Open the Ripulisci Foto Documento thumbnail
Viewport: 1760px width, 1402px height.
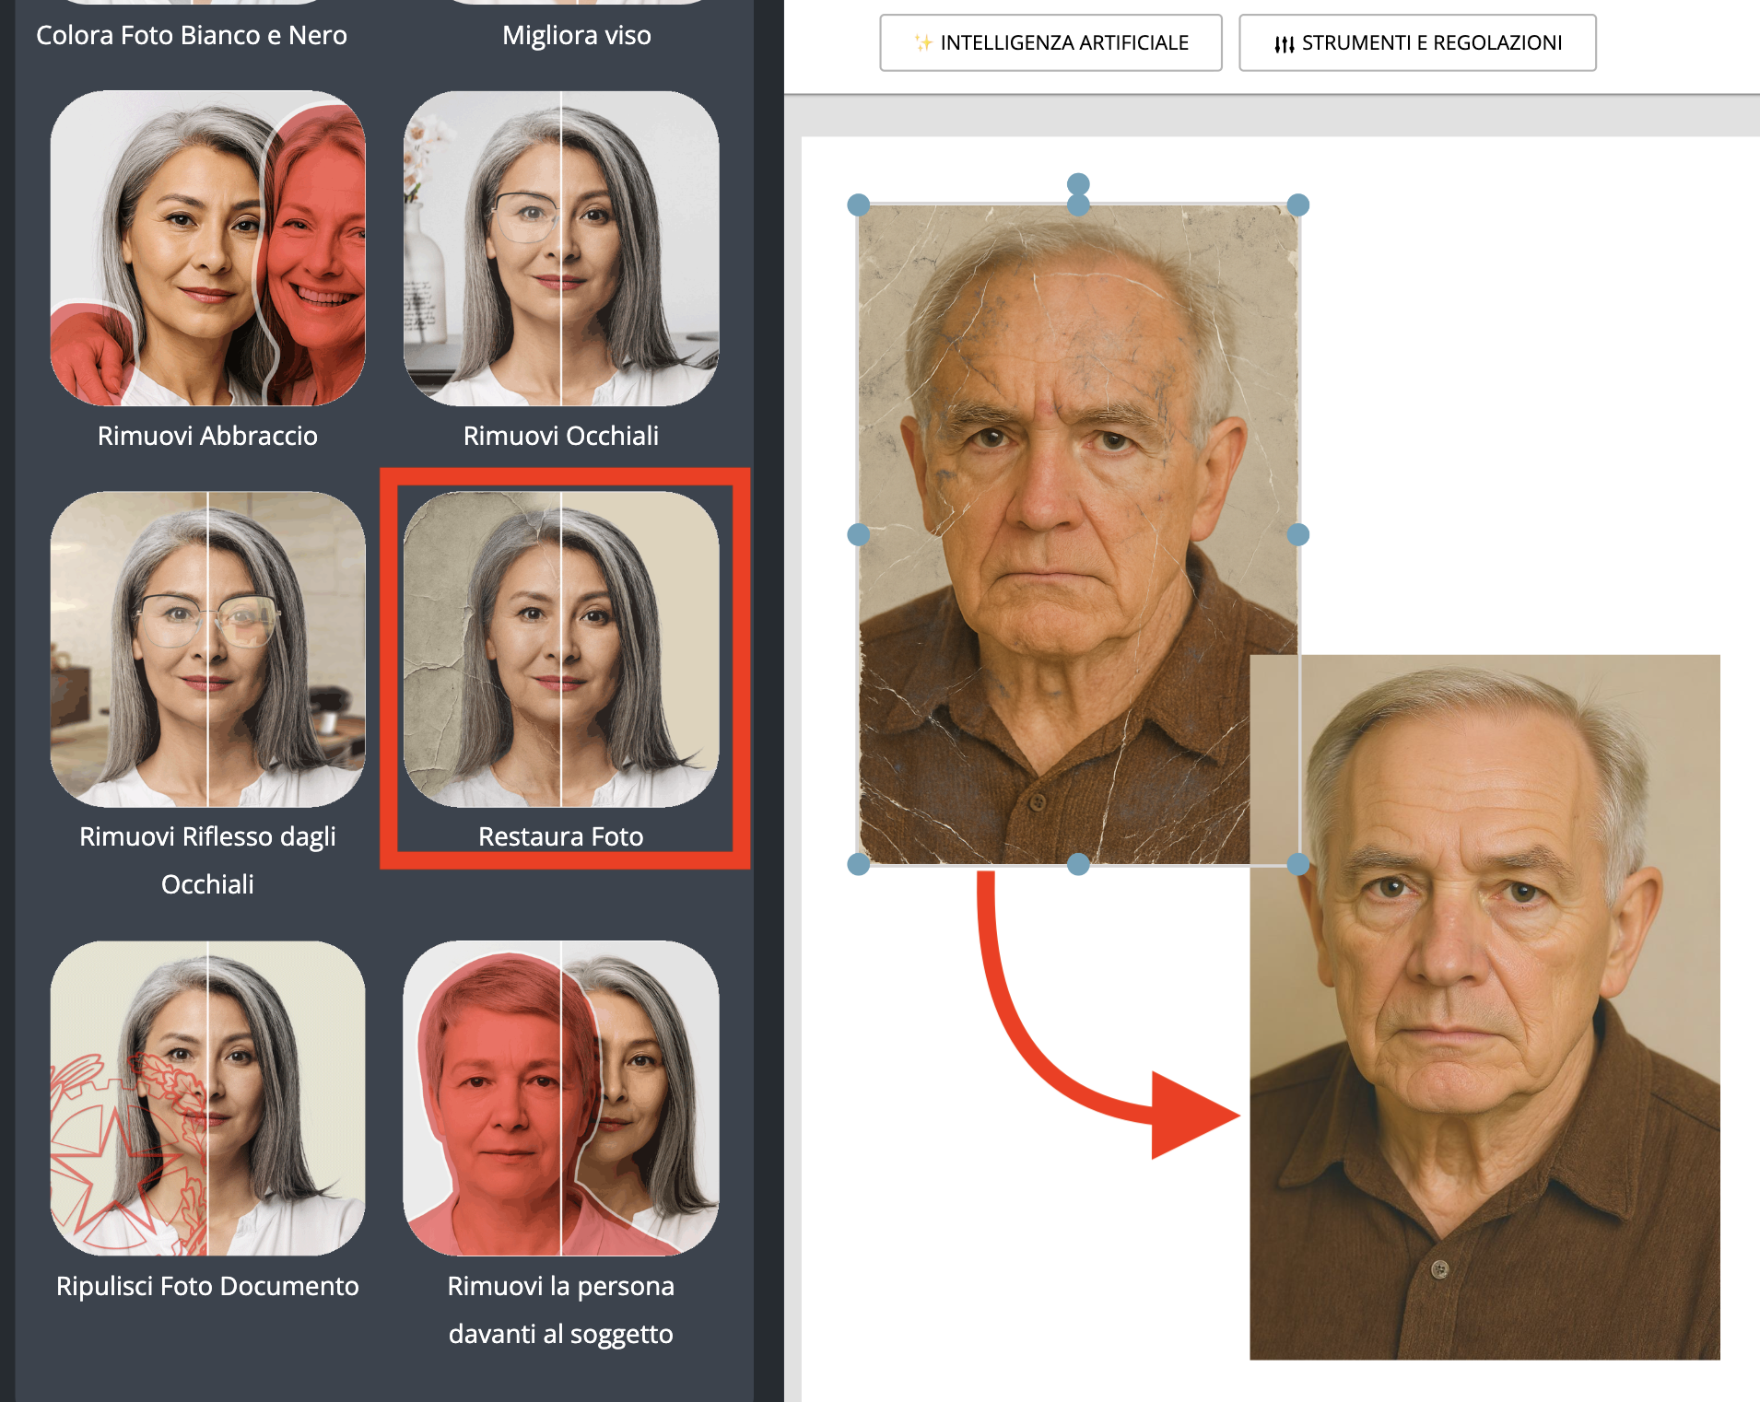coord(207,1098)
